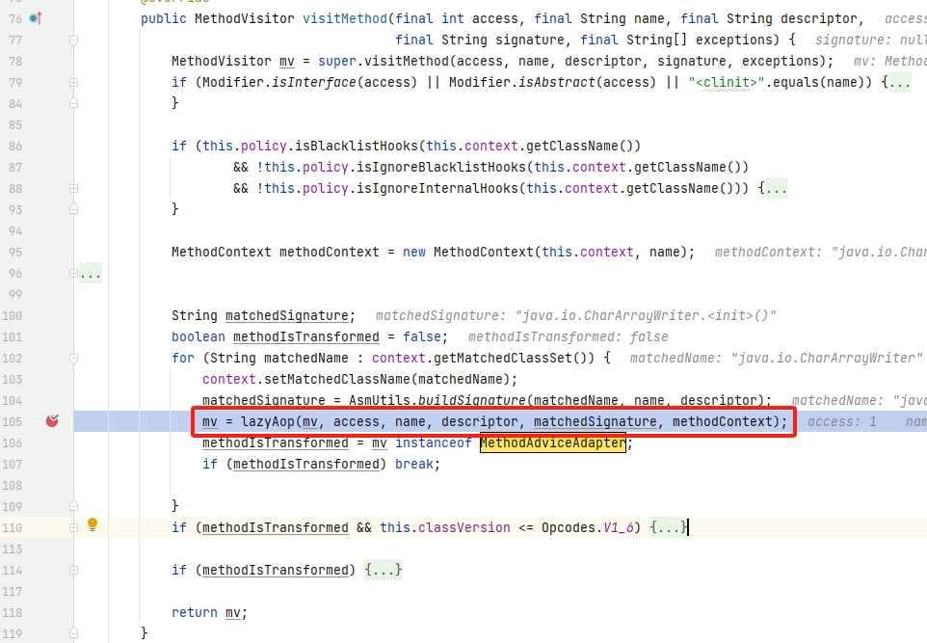Expand the fold marker at line 96
This screenshot has height=643, width=927.
[74, 274]
